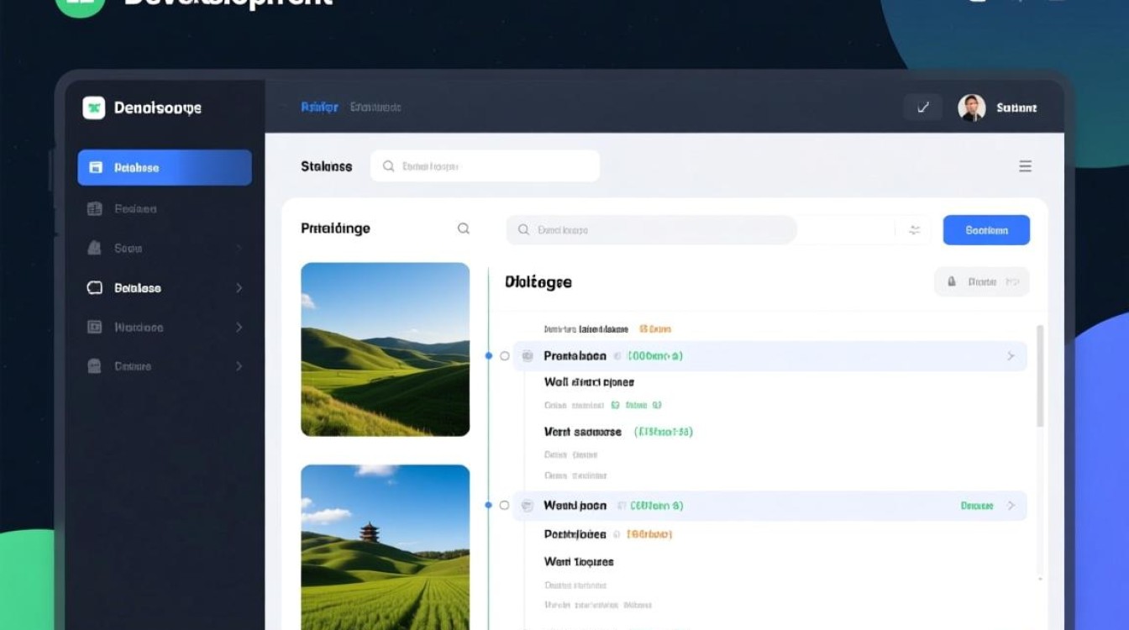
Task: Select the radio circle beside Weantjpocn row
Action: (x=504, y=506)
